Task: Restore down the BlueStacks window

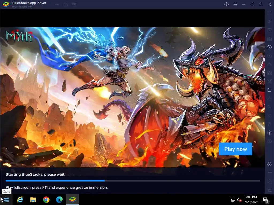Action: 252,5
